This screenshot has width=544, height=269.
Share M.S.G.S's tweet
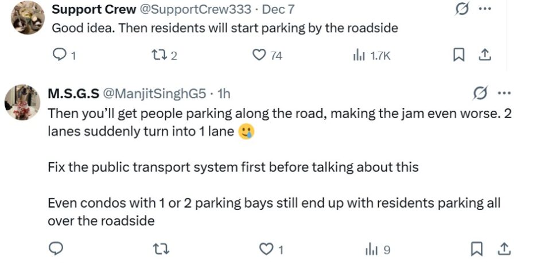[x=504, y=249]
